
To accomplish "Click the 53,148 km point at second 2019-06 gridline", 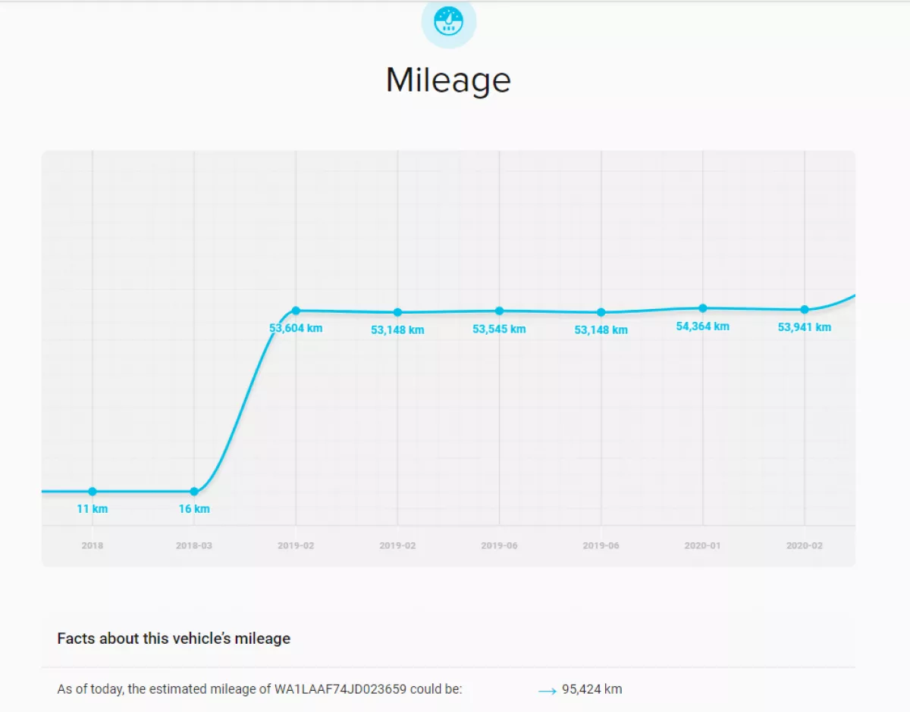I will click(x=601, y=312).
